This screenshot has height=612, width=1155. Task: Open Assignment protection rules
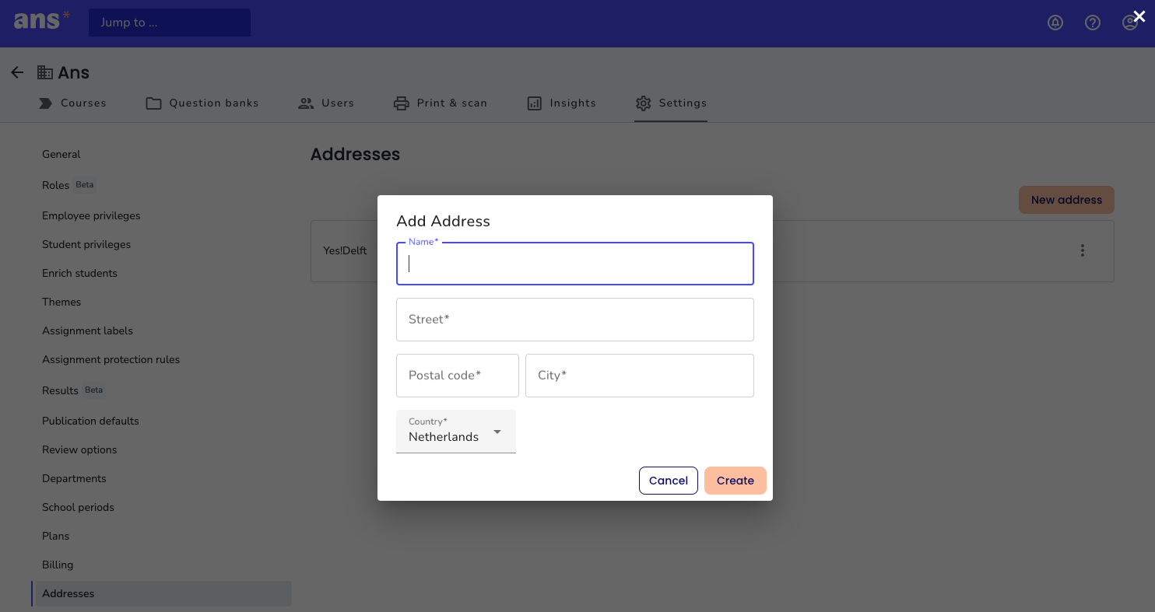(x=111, y=359)
